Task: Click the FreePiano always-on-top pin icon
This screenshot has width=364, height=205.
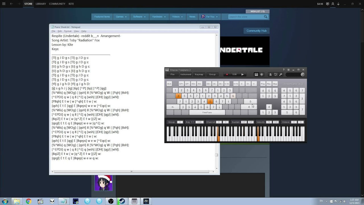Action: [288, 70]
